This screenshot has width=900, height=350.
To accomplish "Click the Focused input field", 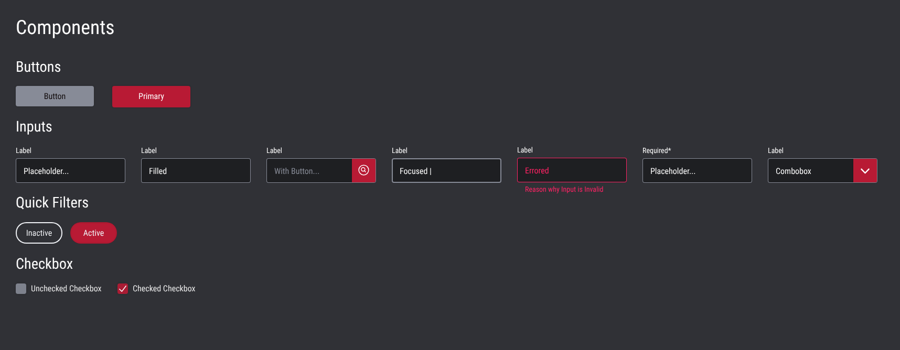I will pyautogui.click(x=446, y=171).
